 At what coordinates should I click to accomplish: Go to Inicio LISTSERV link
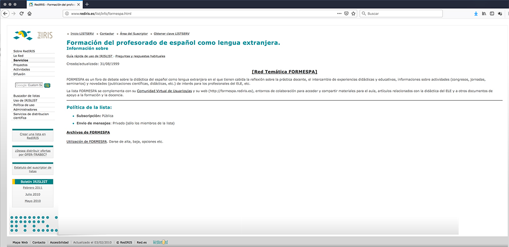pyautogui.click(x=82, y=34)
